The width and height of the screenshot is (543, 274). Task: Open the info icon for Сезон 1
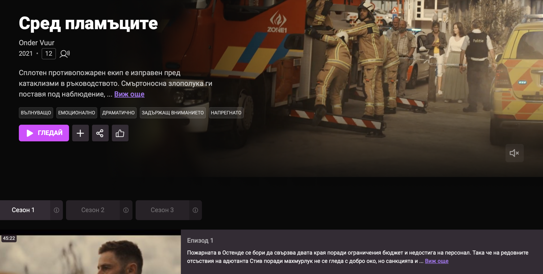pyautogui.click(x=56, y=210)
